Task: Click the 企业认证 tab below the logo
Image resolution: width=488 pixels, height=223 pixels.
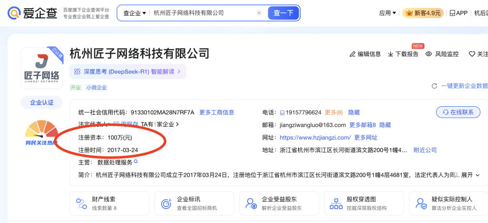Action: coord(42,102)
